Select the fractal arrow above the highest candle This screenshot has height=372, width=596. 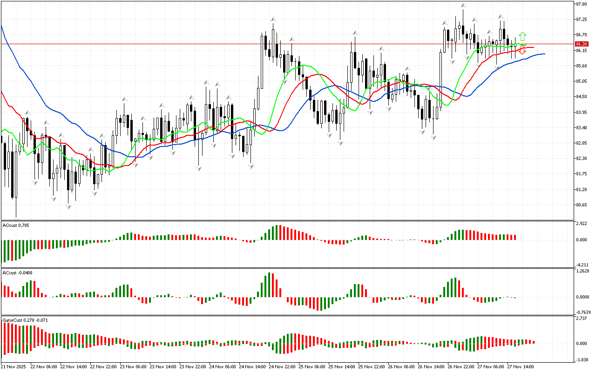(463, 6)
